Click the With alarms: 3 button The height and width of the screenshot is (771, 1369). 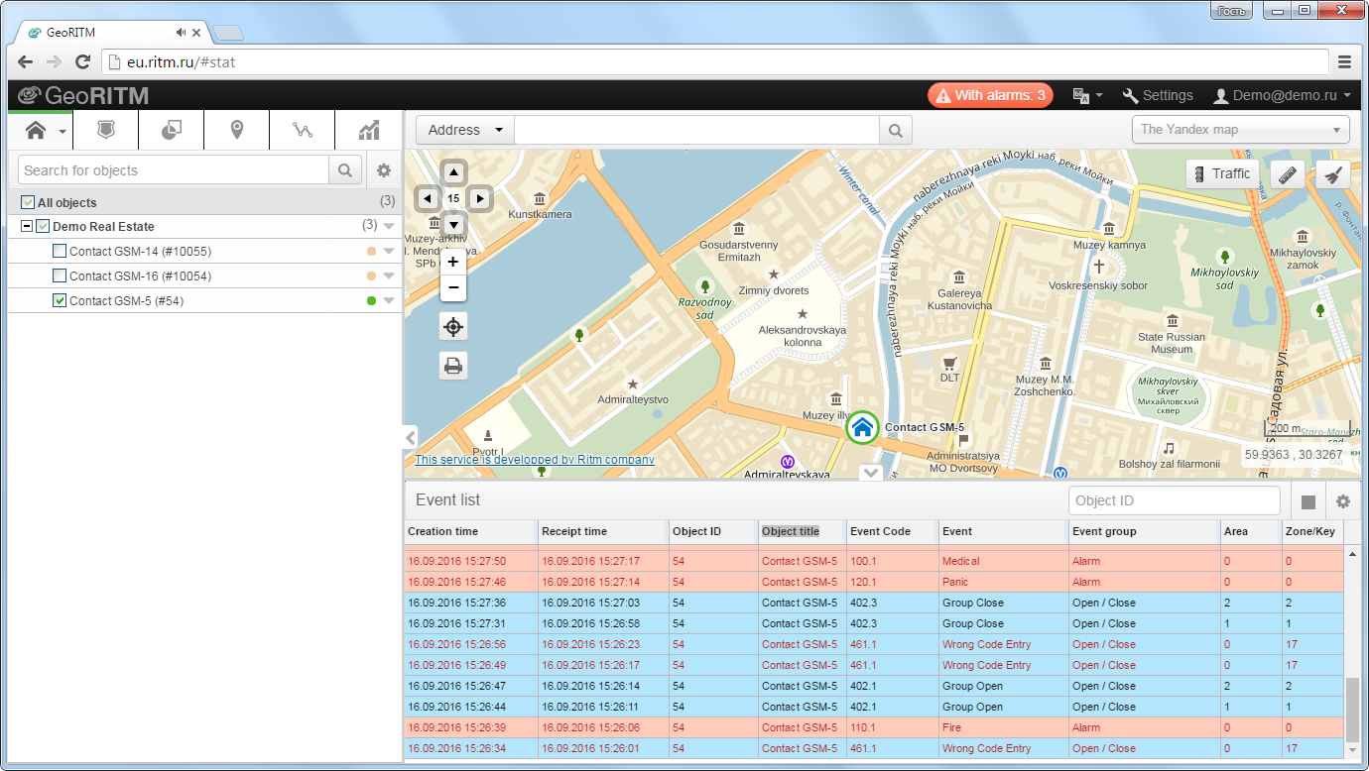coord(990,95)
